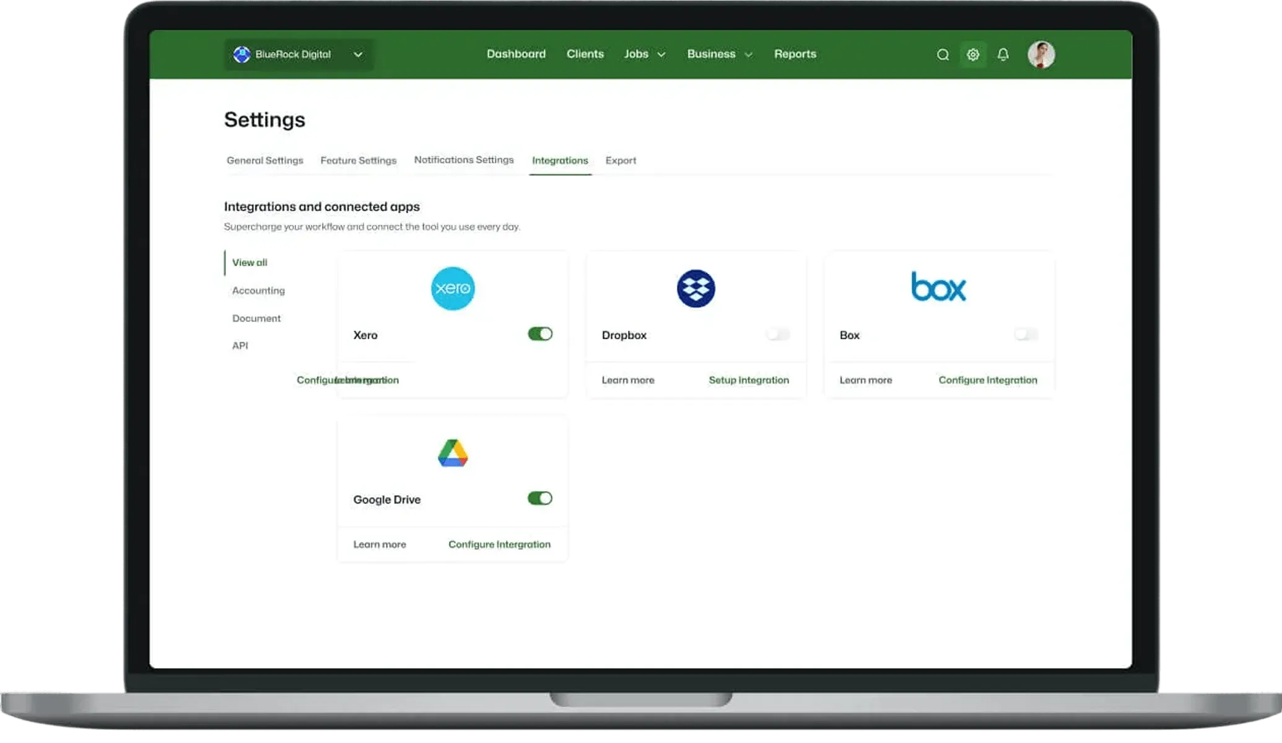
Task: Click the Google Drive logo
Action: [453, 453]
